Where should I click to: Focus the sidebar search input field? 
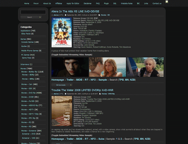(33, 12)
